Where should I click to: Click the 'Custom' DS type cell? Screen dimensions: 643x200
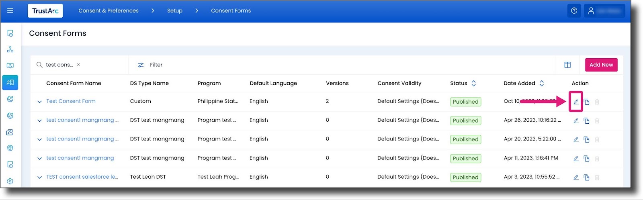tap(141, 101)
